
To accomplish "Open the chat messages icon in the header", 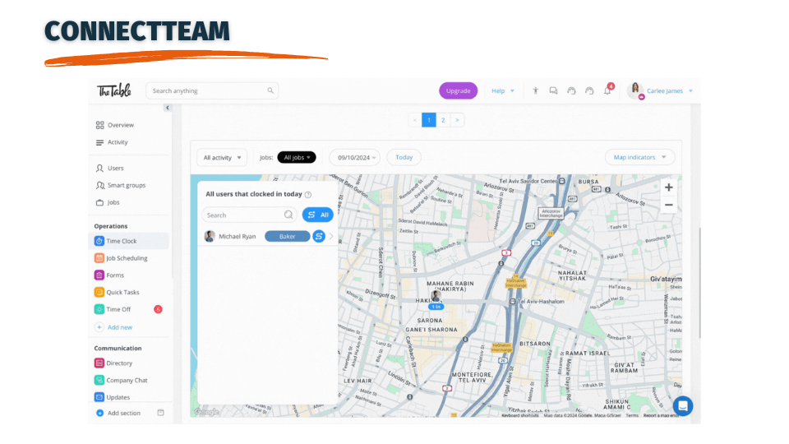I will (553, 90).
